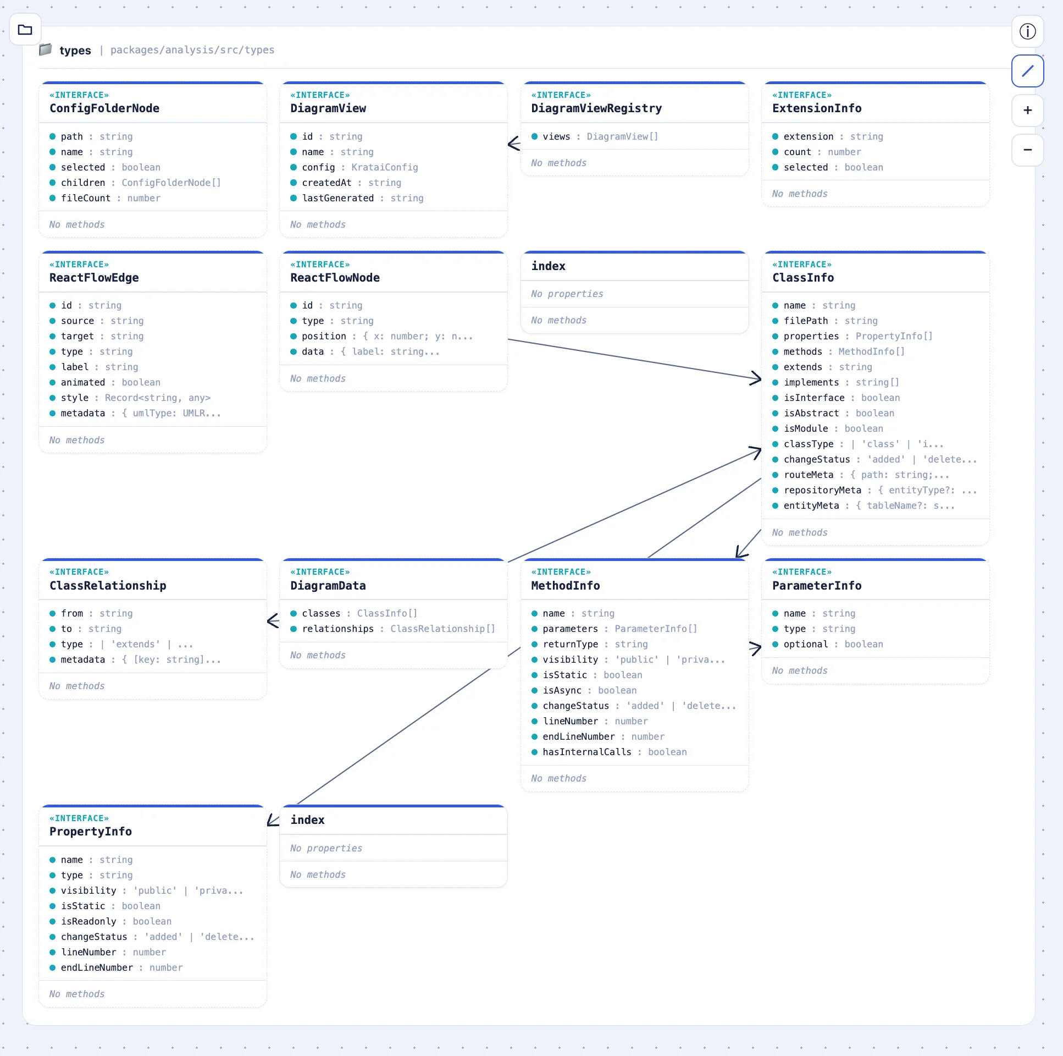Screen dimensions: 1063x1056
Task: Click the packages/analysis/src/types path text
Action: coord(192,50)
